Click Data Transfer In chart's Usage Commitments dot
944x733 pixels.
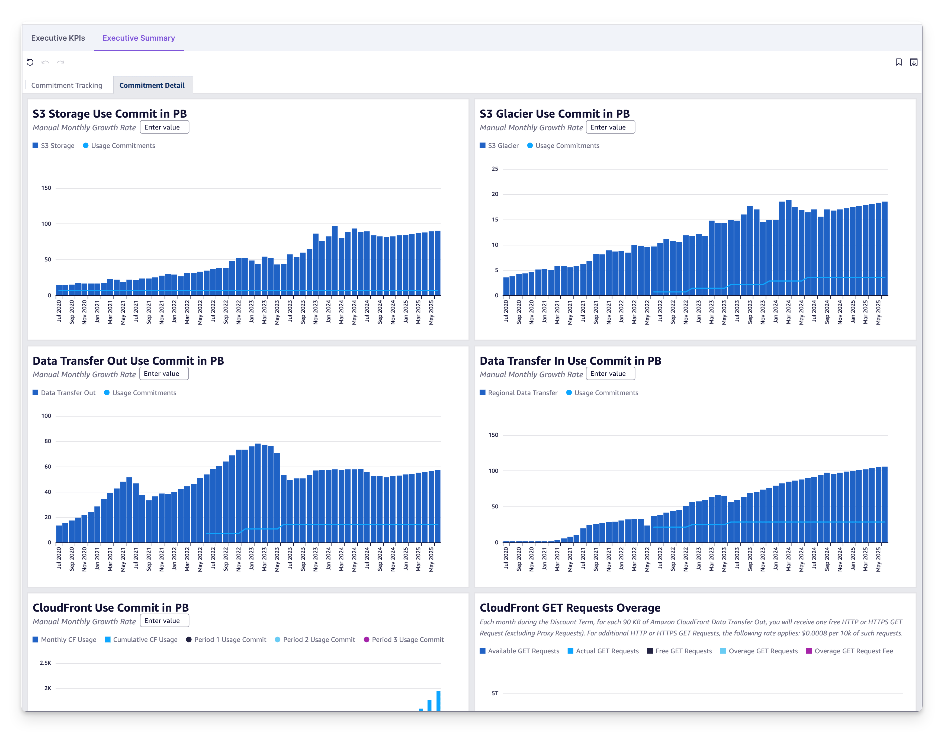(x=569, y=393)
